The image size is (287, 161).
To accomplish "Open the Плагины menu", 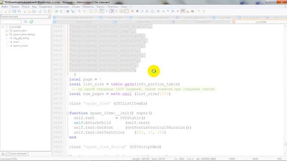I will (x=113, y=7).
